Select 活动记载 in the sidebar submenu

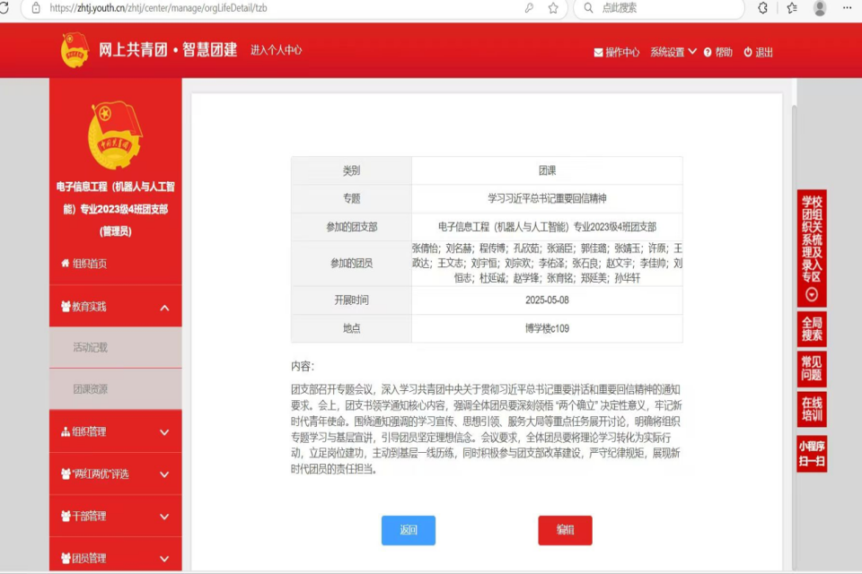[x=91, y=347]
